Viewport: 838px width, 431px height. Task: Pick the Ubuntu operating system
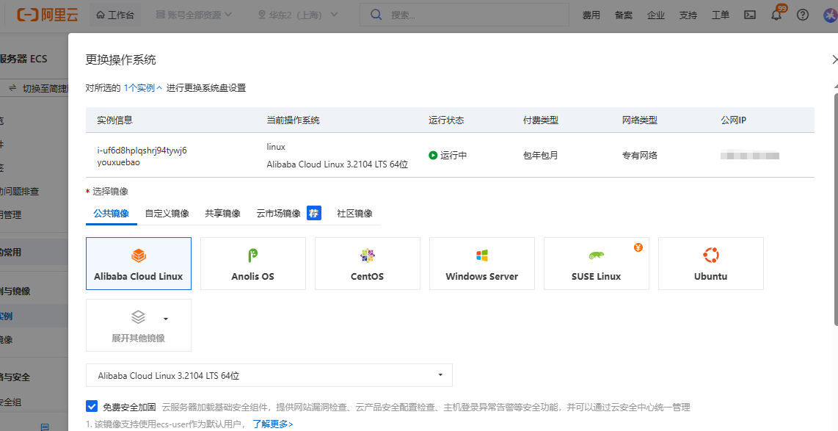(710, 263)
